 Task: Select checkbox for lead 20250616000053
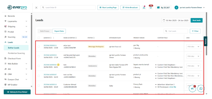tap(39, 56)
